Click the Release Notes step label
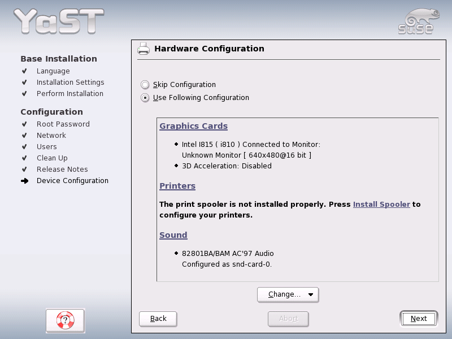Image resolution: width=452 pixels, height=339 pixels. [62, 169]
